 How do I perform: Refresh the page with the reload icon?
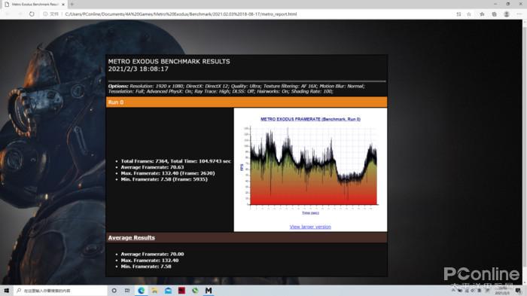click(32, 14)
